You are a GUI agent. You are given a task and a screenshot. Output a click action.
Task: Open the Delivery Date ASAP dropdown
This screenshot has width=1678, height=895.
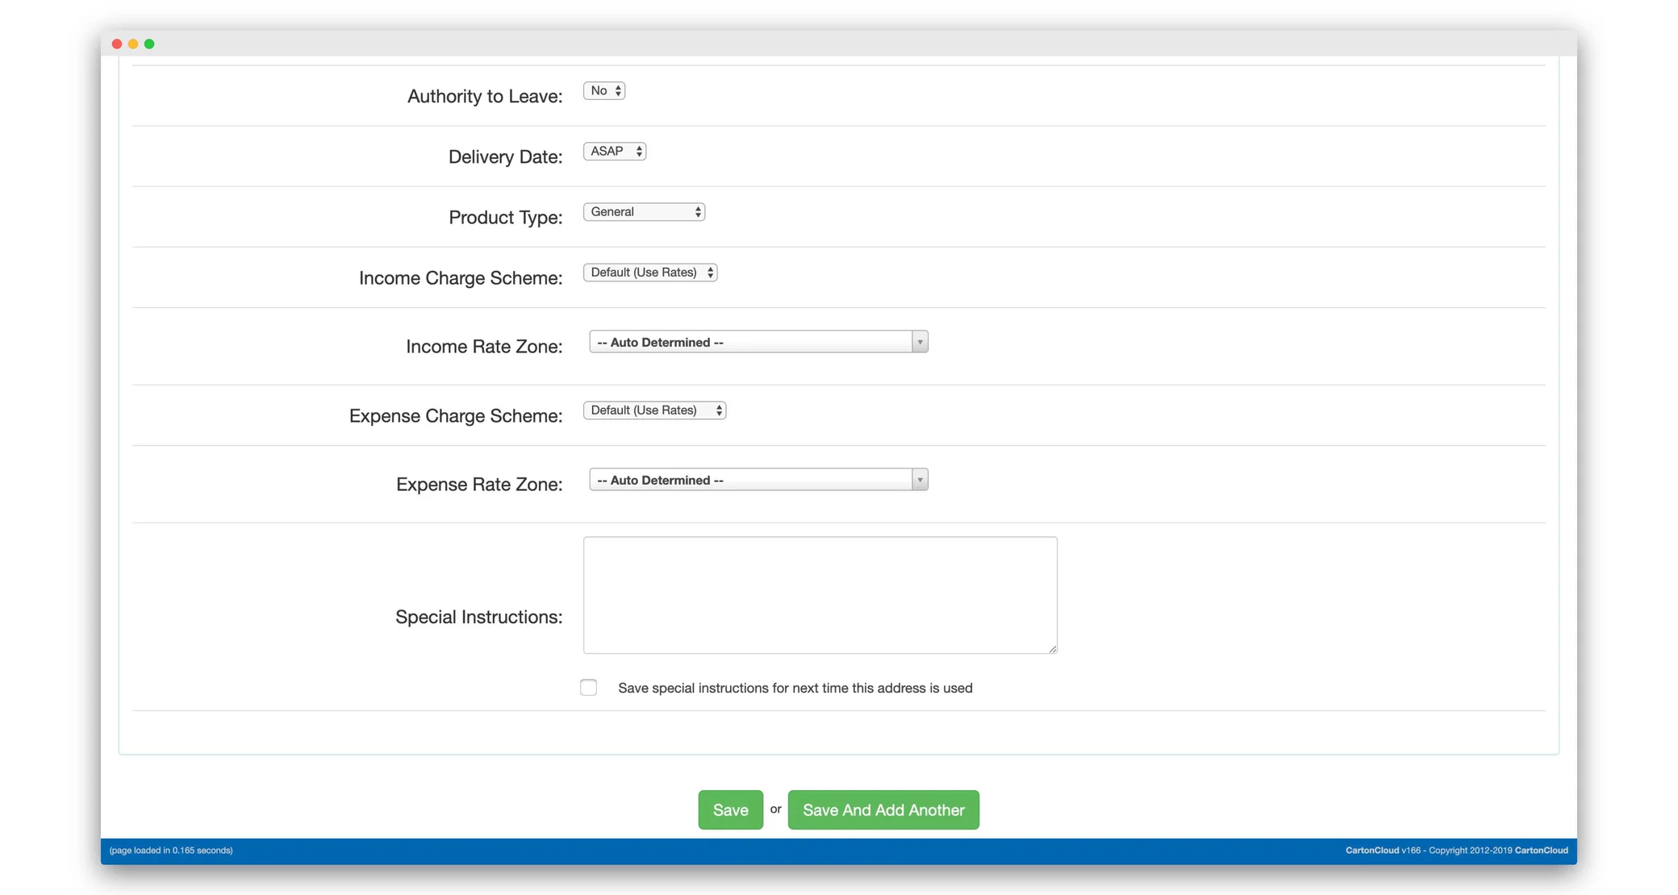(x=614, y=152)
